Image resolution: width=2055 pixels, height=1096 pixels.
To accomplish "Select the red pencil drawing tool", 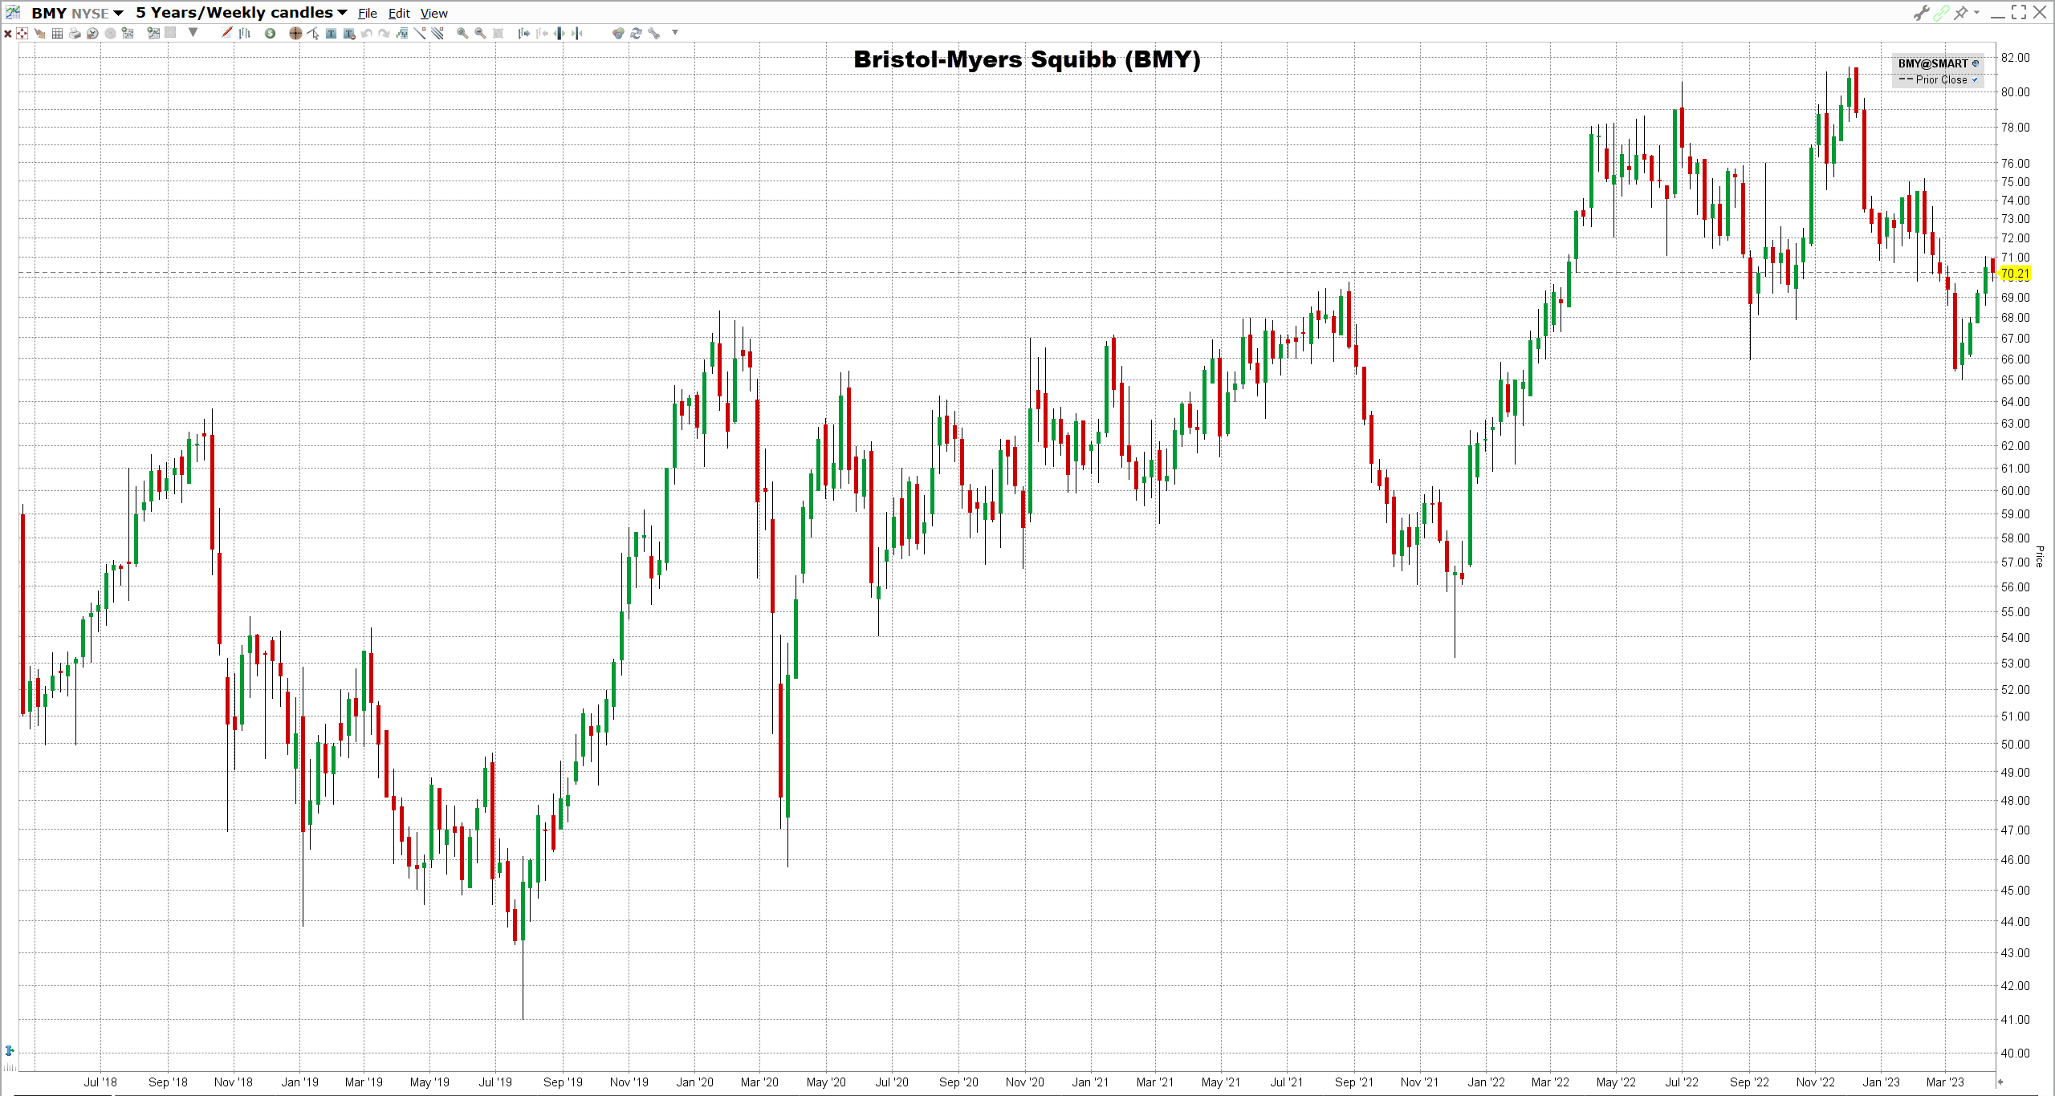I will tap(226, 32).
